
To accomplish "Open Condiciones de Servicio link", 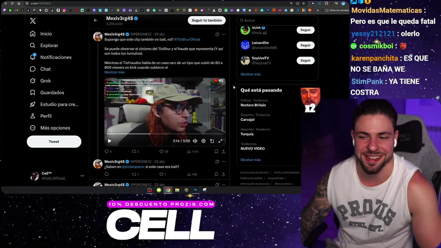I will coord(255,173).
